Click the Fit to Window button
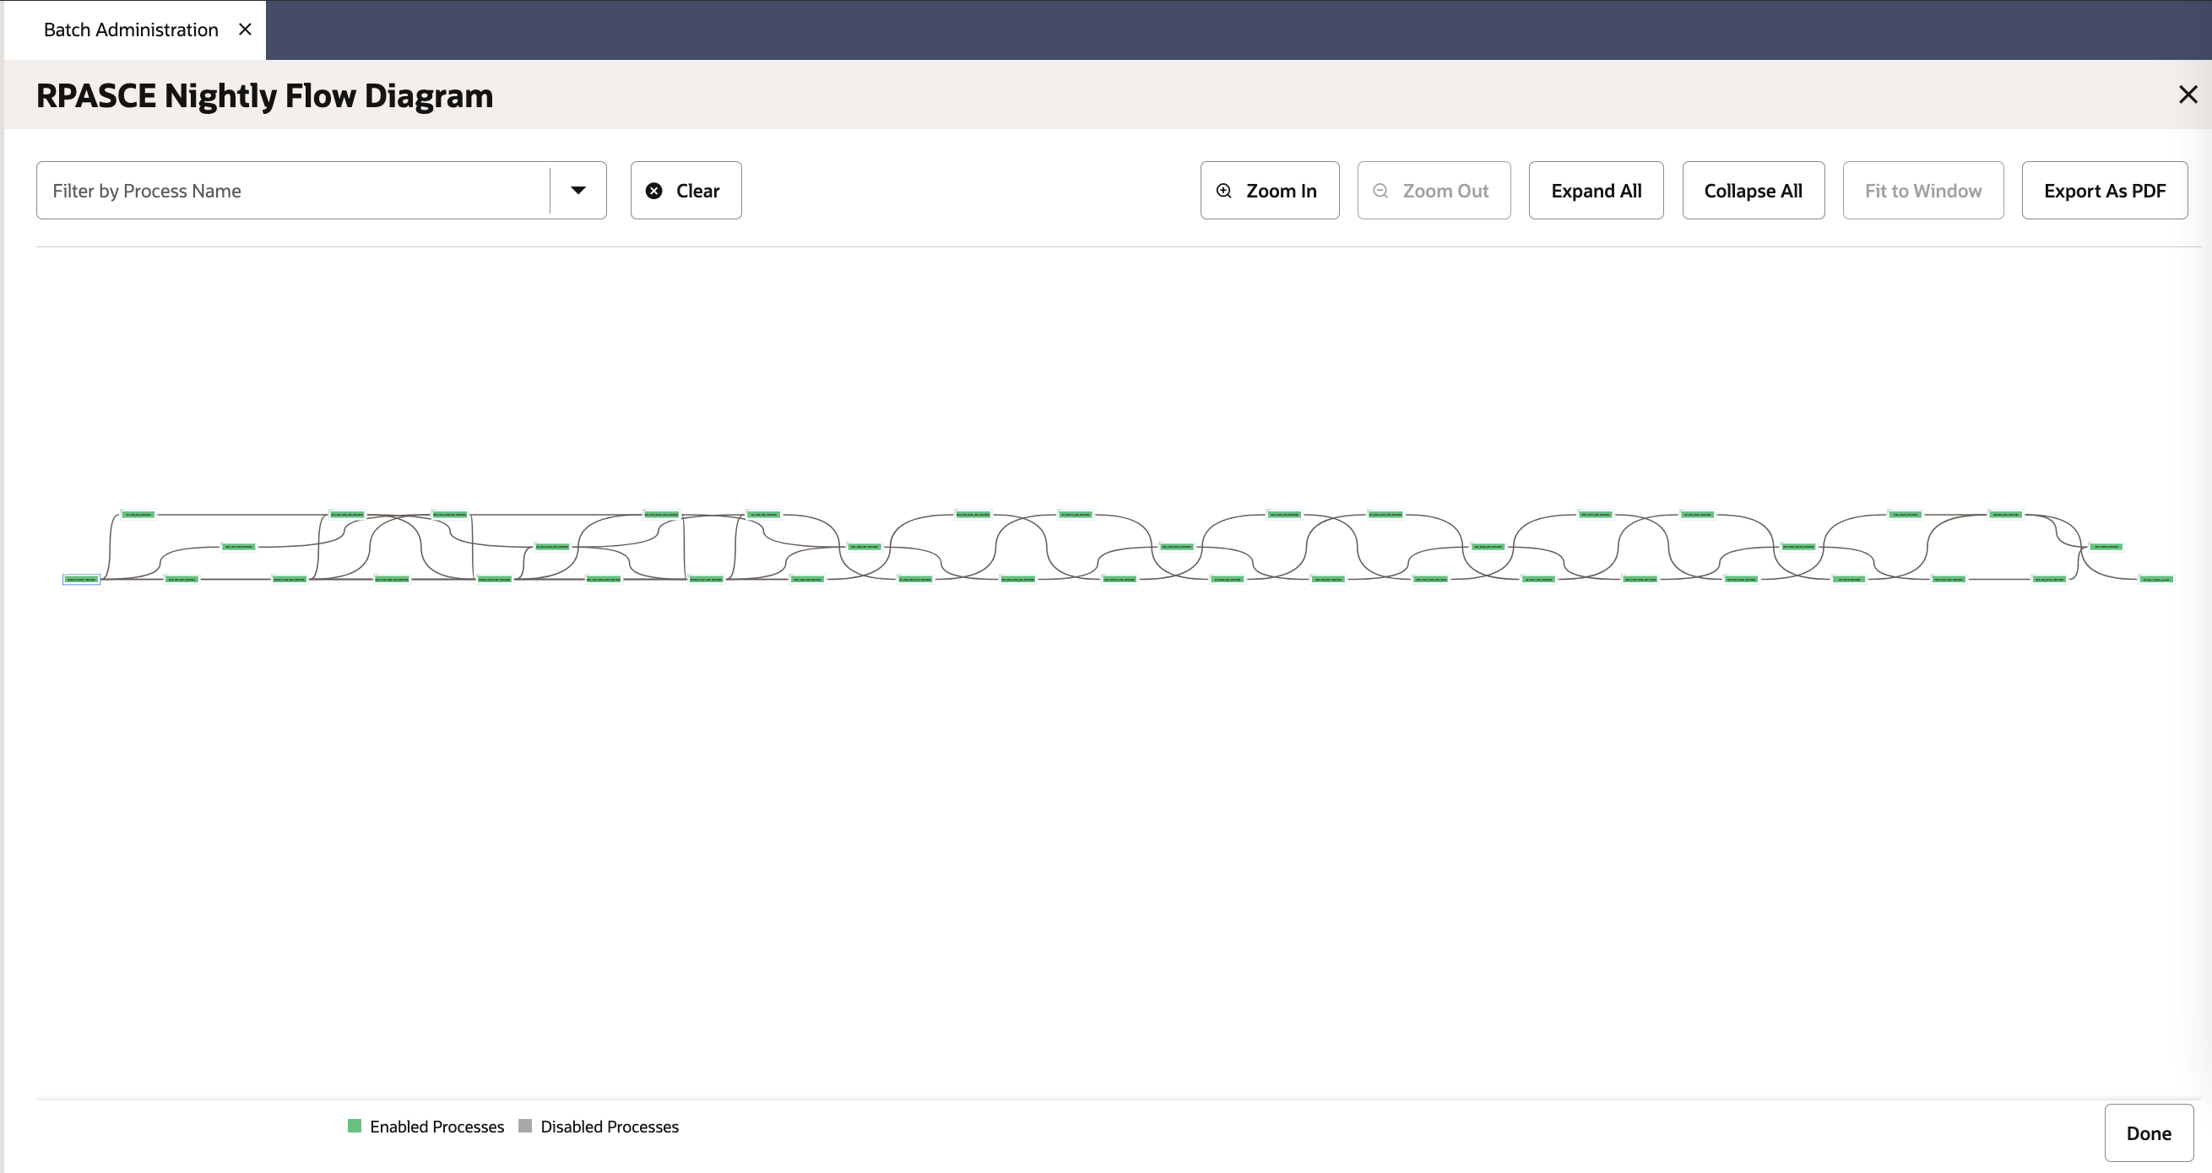This screenshot has width=2212, height=1173. 1922,191
